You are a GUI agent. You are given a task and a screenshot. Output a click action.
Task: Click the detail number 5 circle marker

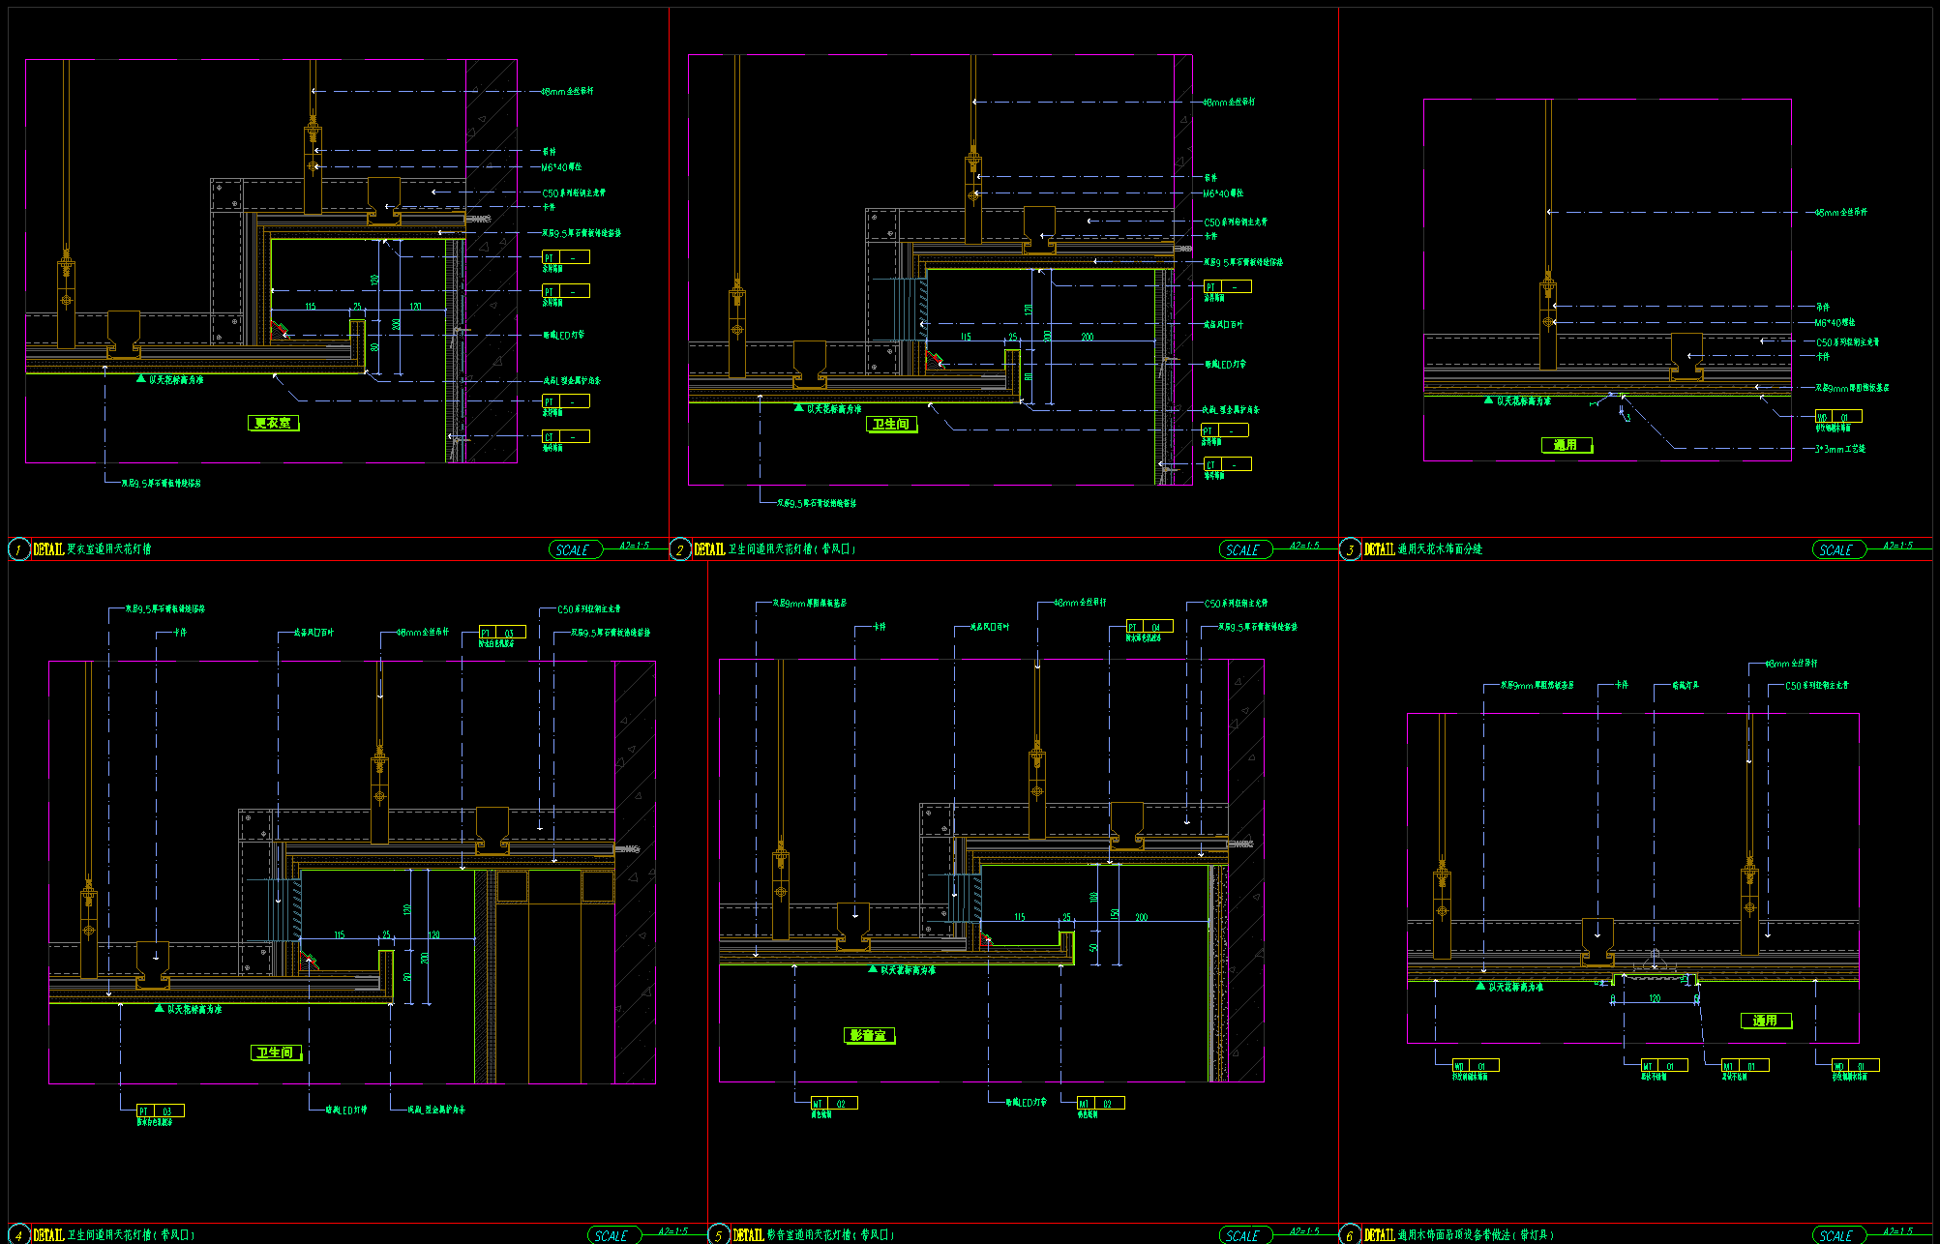[718, 1235]
